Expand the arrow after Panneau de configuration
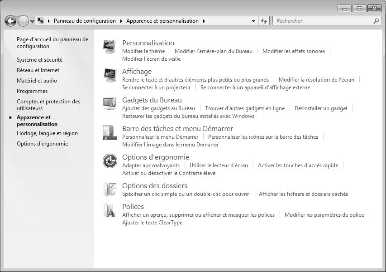 click(121, 21)
